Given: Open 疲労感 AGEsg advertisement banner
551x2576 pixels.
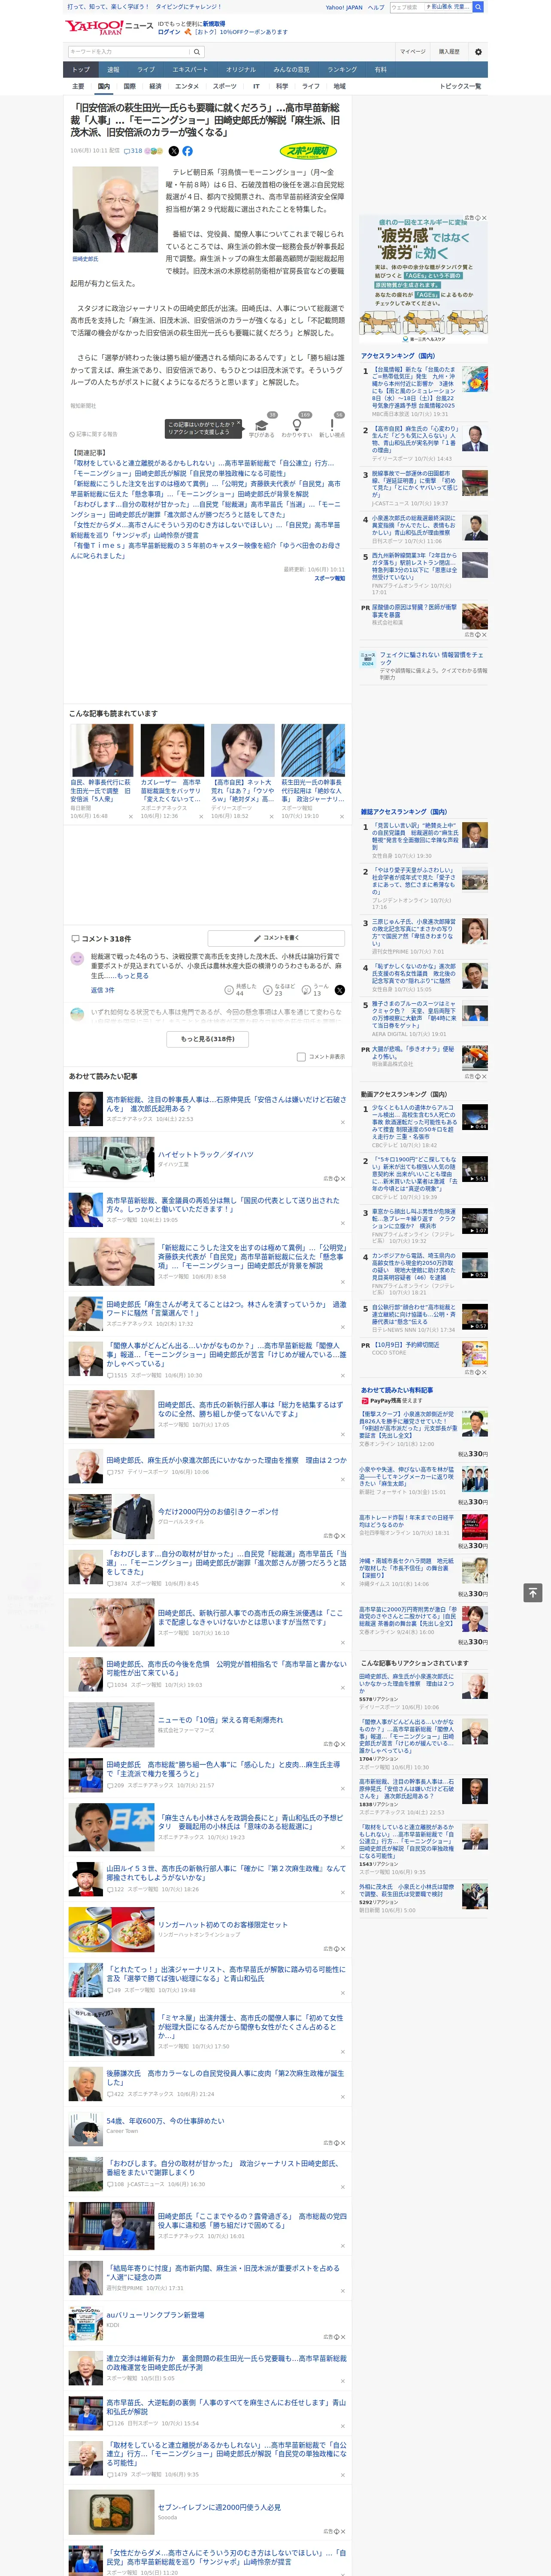Looking at the screenshot, I should pyautogui.click(x=424, y=280).
